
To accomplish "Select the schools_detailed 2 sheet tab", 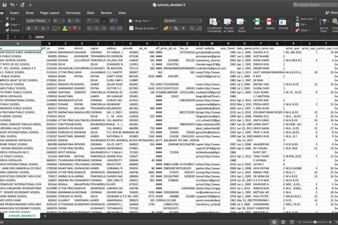I will click(x=22, y=215).
